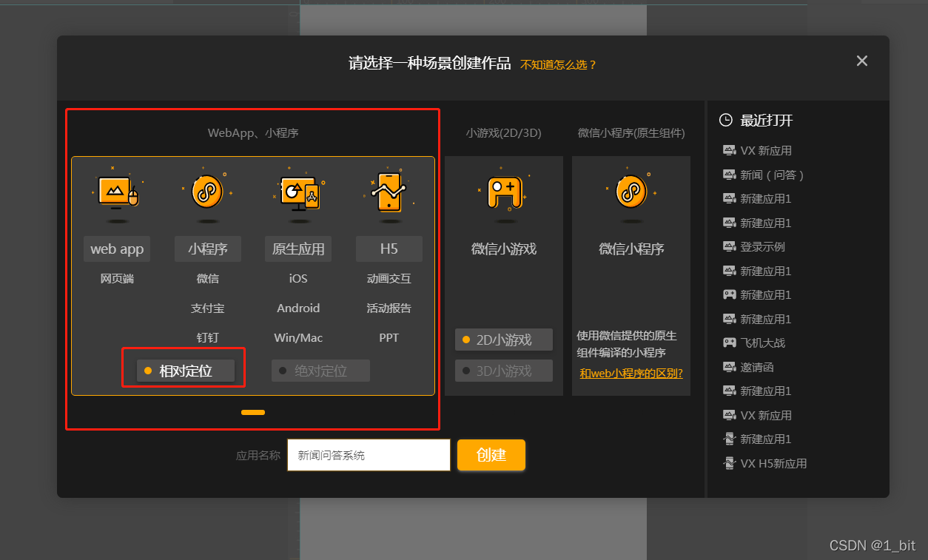Click the orange 创建 button
928x560 pixels.
click(491, 455)
